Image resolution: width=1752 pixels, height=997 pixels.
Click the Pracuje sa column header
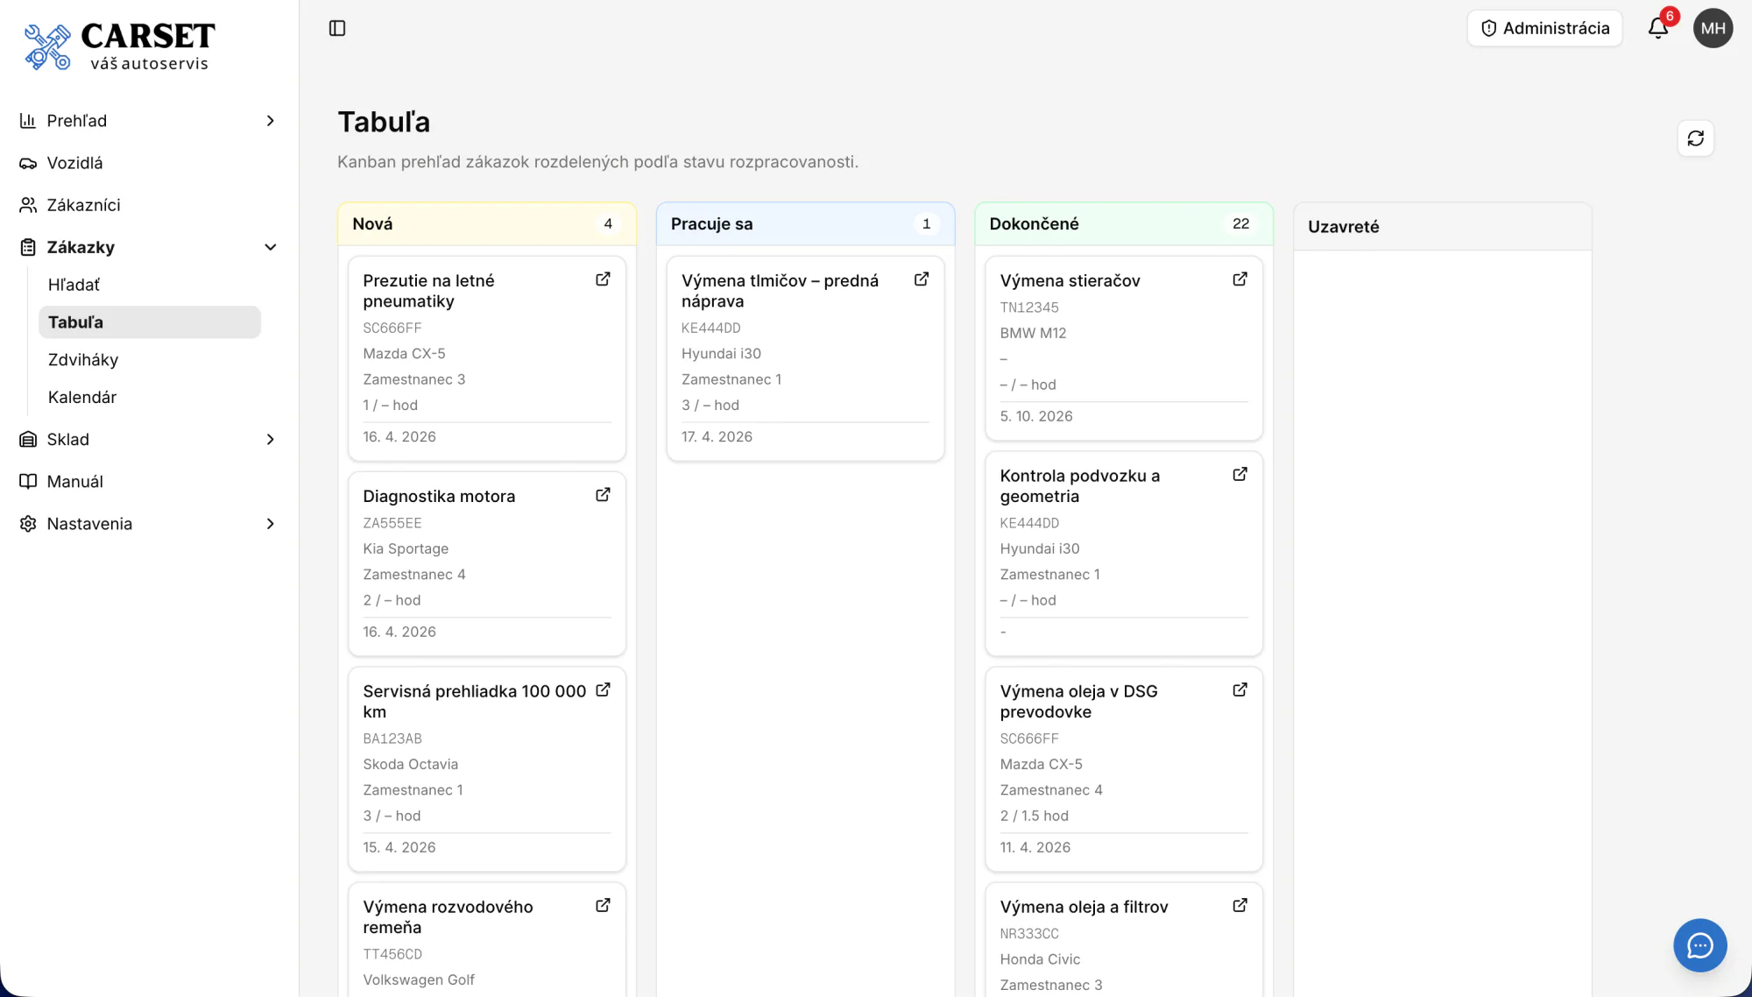point(805,224)
